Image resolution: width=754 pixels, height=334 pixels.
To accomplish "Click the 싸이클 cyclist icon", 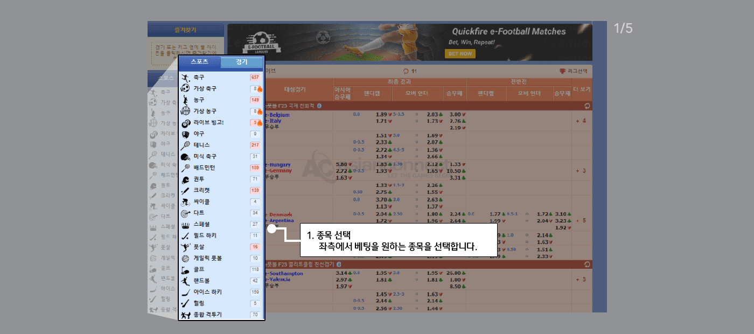I will [x=185, y=202].
